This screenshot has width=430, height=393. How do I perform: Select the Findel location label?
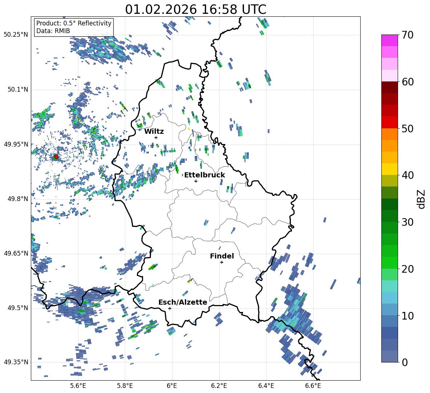tap(222, 256)
